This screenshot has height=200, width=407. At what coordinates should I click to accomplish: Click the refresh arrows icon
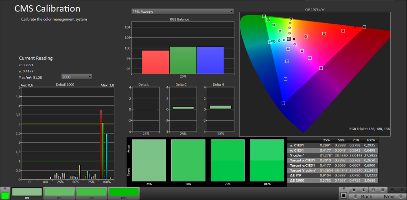[x=392, y=190]
